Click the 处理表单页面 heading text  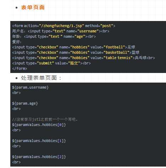coord(39,78)
